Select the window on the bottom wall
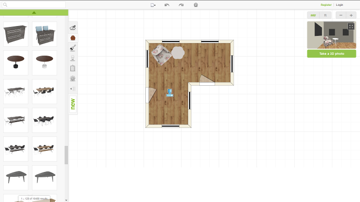This screenshot has width=360, height=202. [x=171, y=126]
